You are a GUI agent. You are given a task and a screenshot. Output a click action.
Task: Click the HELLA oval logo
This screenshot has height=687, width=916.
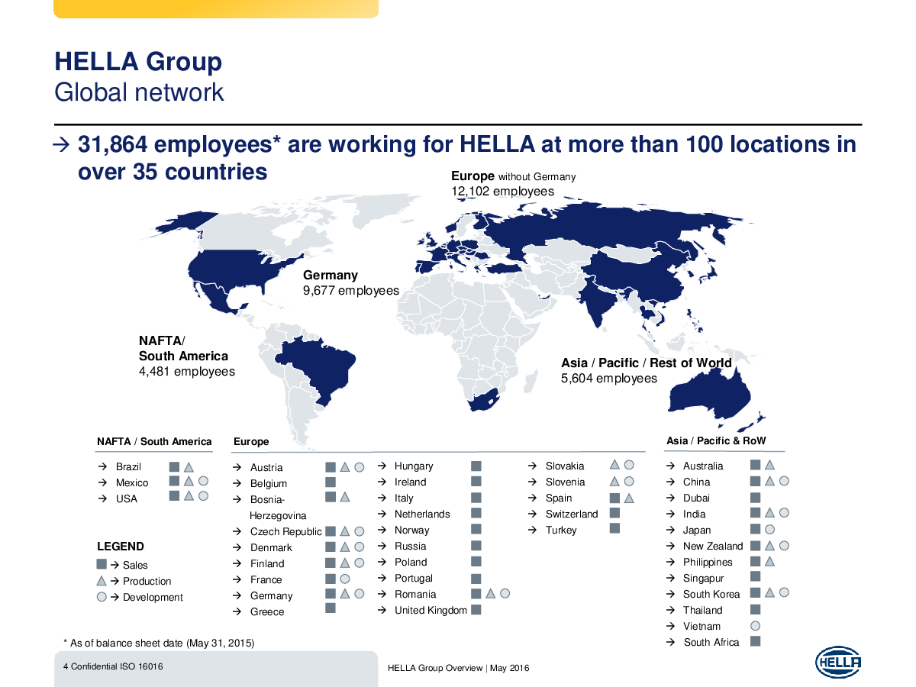(x=838, y=662)
